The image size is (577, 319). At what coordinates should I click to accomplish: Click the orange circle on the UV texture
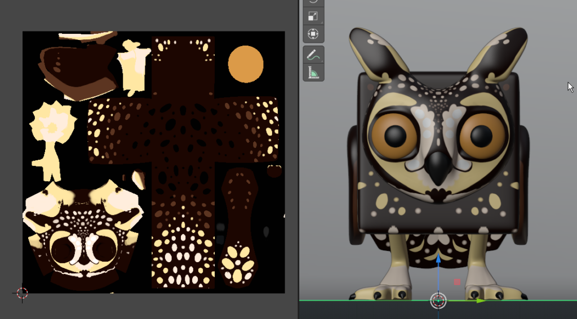(x=246, y=64)
